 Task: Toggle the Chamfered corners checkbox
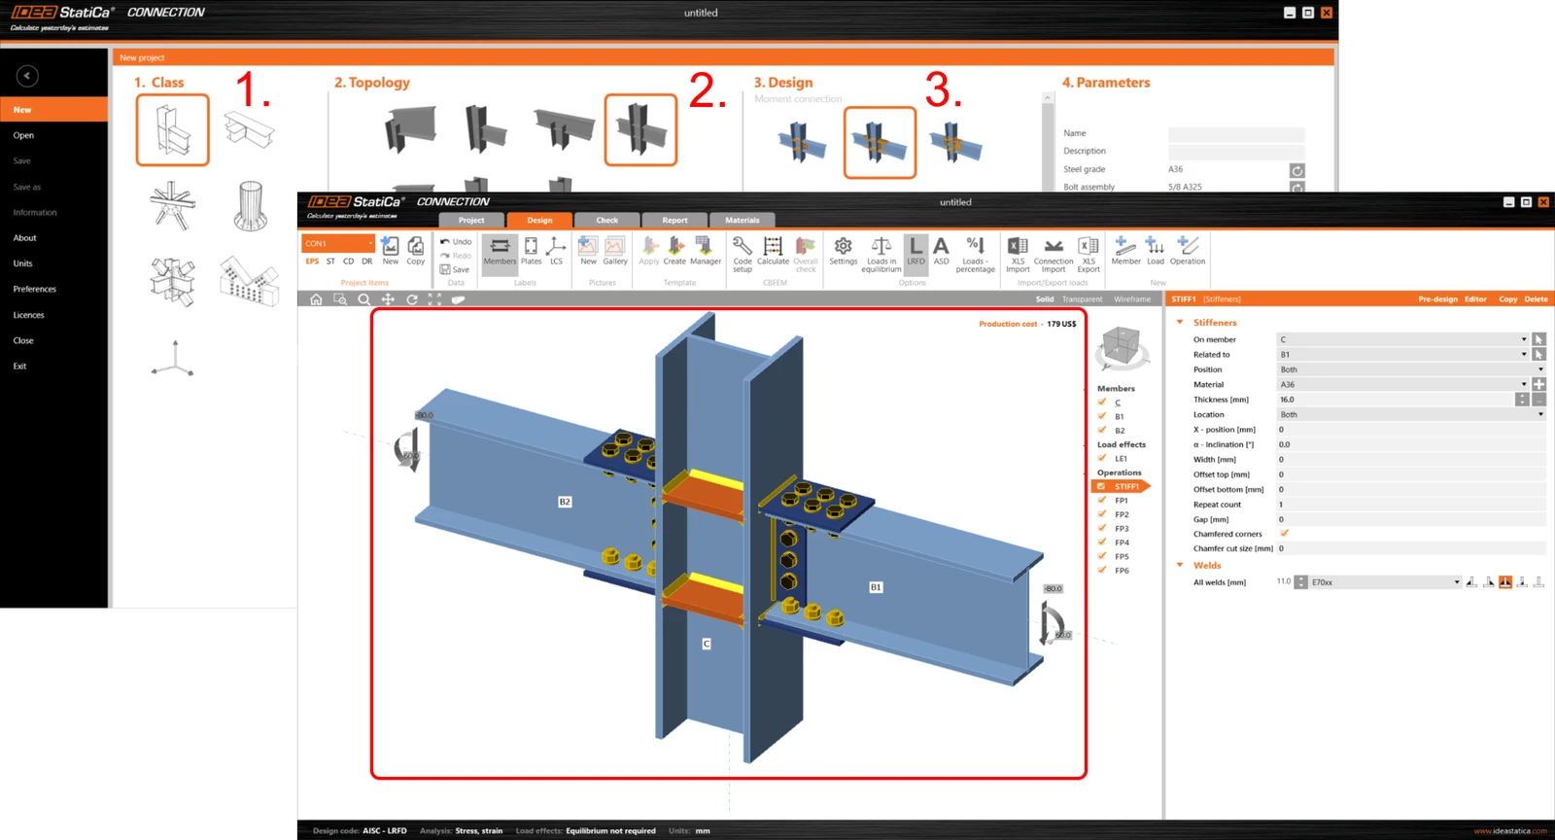[1284, 533]
